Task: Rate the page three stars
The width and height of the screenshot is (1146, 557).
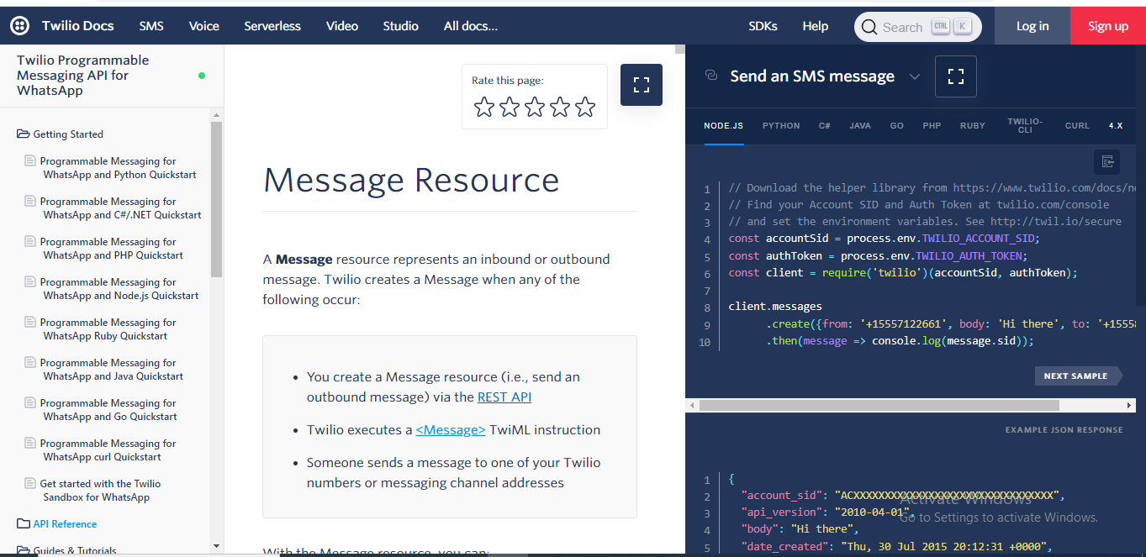Action: [535, 108]
